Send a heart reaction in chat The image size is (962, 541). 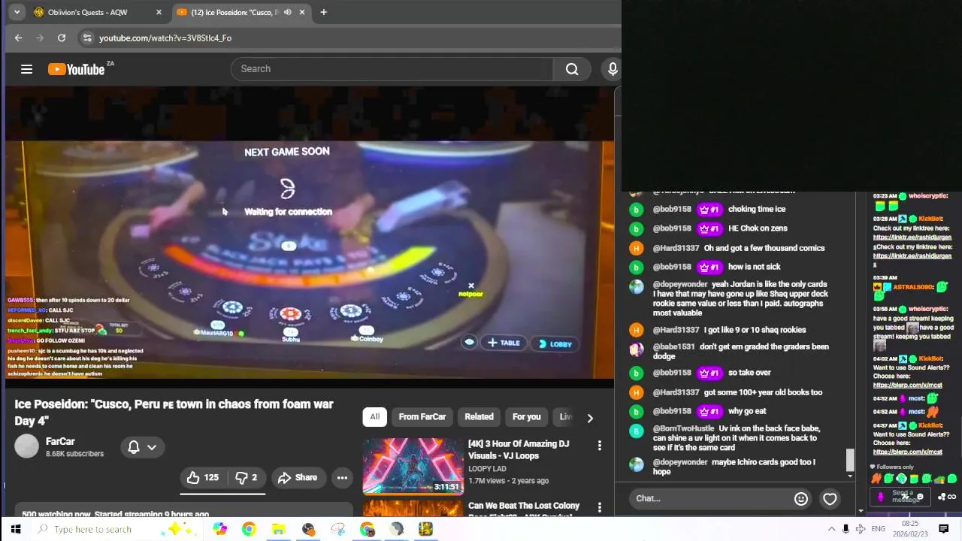pos(830,498)
